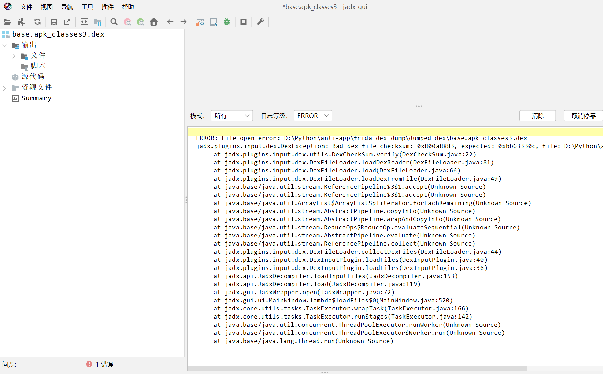Click the 1 错误 status label

pyautogui.click(x=104, y=364)
